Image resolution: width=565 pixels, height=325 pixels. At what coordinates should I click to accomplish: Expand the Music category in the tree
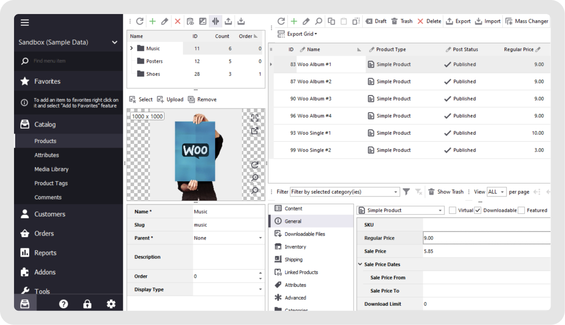pyautogui.click(x=131, y=48)
